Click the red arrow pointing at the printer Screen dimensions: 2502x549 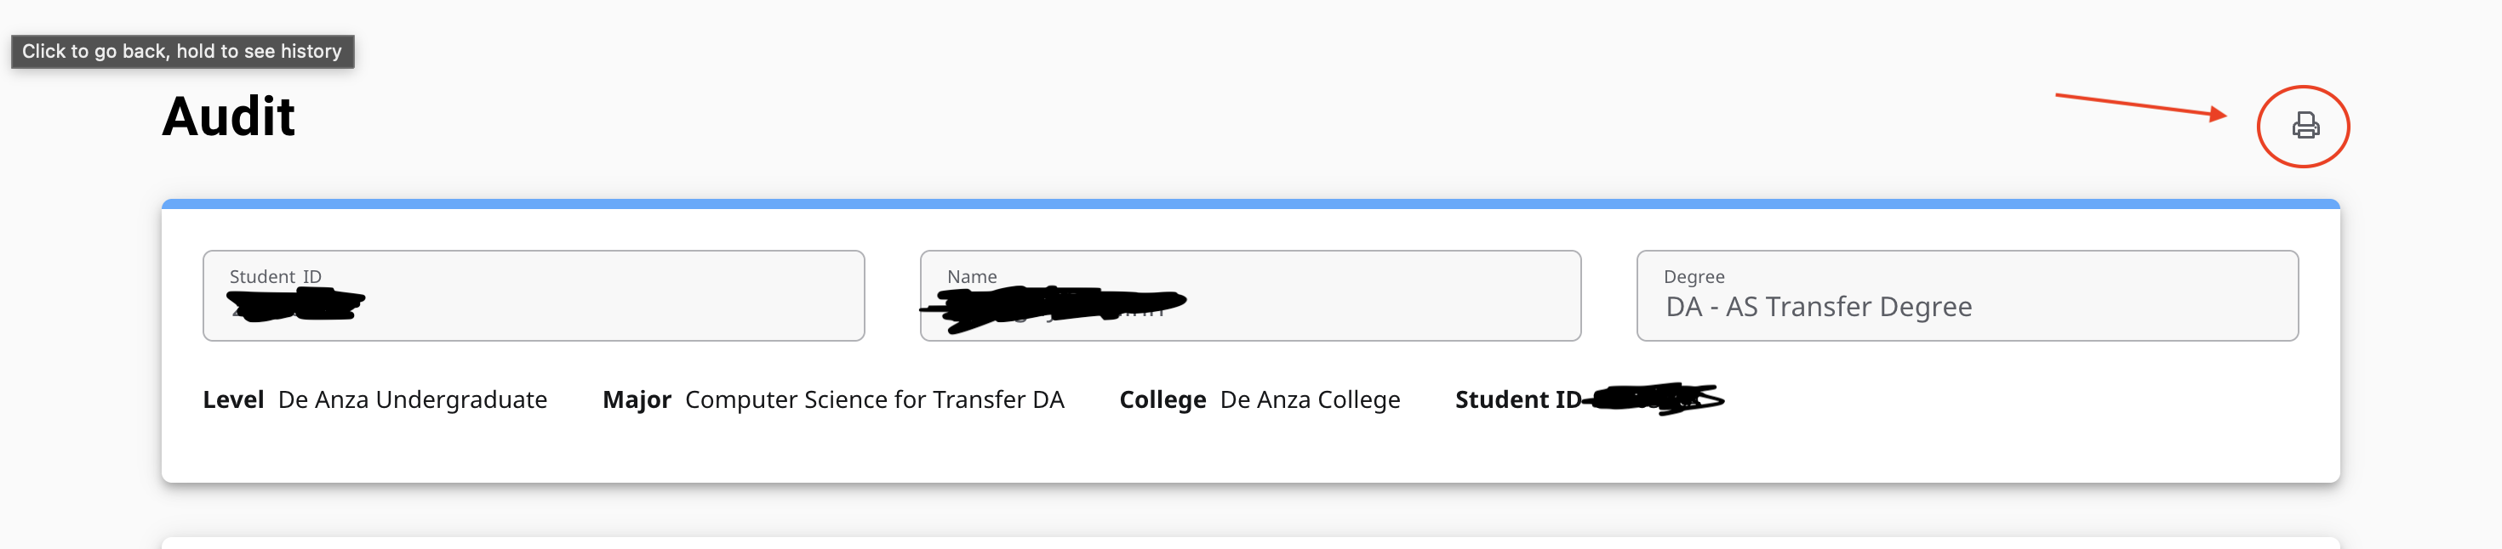pyautogui.click(x=2140, y=105)
